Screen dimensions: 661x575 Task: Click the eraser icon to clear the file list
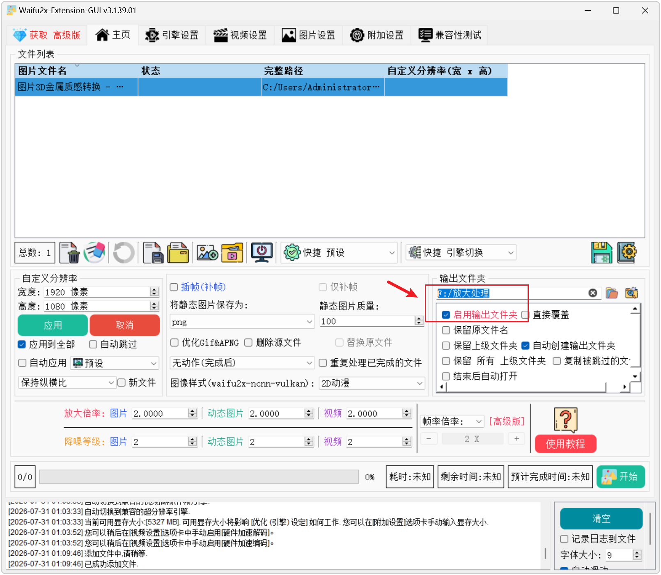94,252
